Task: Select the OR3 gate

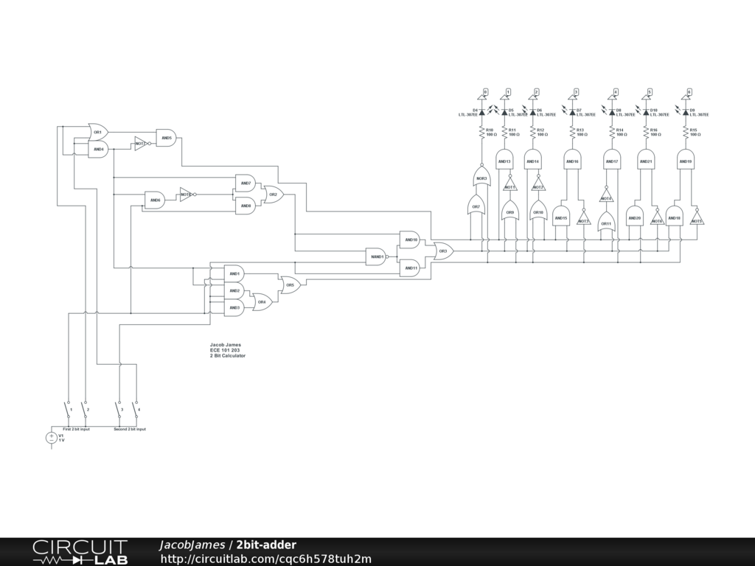Action: (x=443, y=251)
